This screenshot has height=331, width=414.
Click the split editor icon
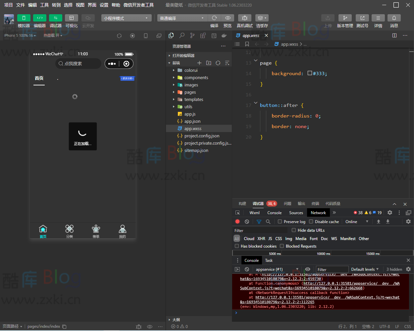pos(394,35)
